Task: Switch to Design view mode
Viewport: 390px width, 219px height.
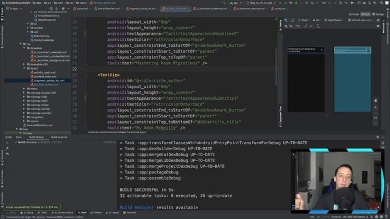Action: (378, 15)
